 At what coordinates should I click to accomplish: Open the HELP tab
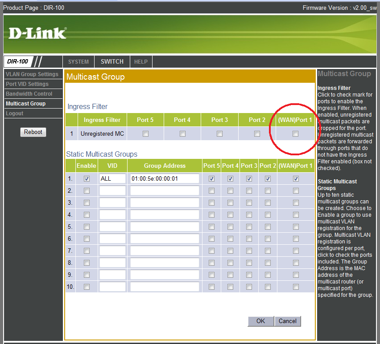click(141, 62)
